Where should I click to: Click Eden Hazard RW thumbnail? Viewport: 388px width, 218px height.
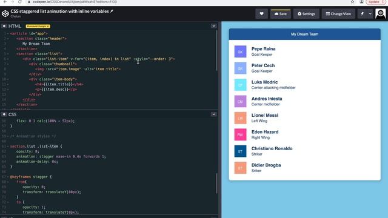coord(240,134)
